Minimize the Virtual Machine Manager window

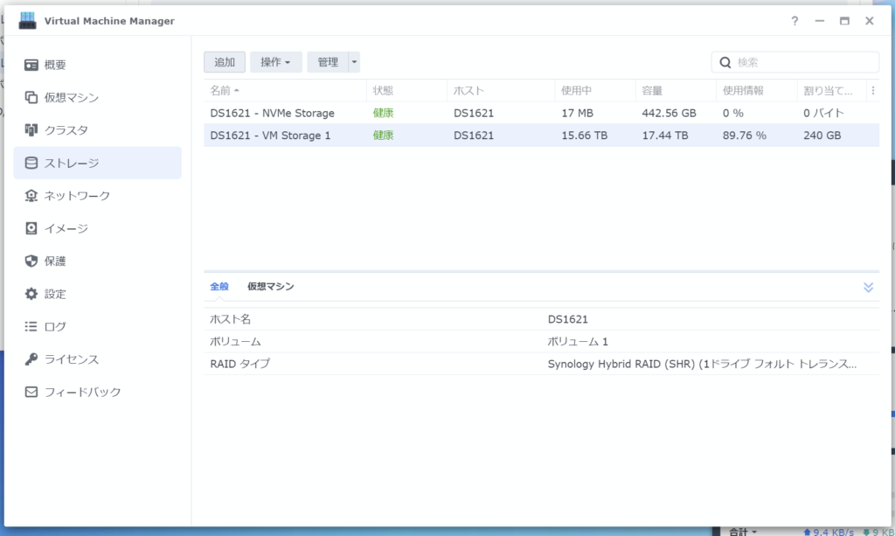820,21
